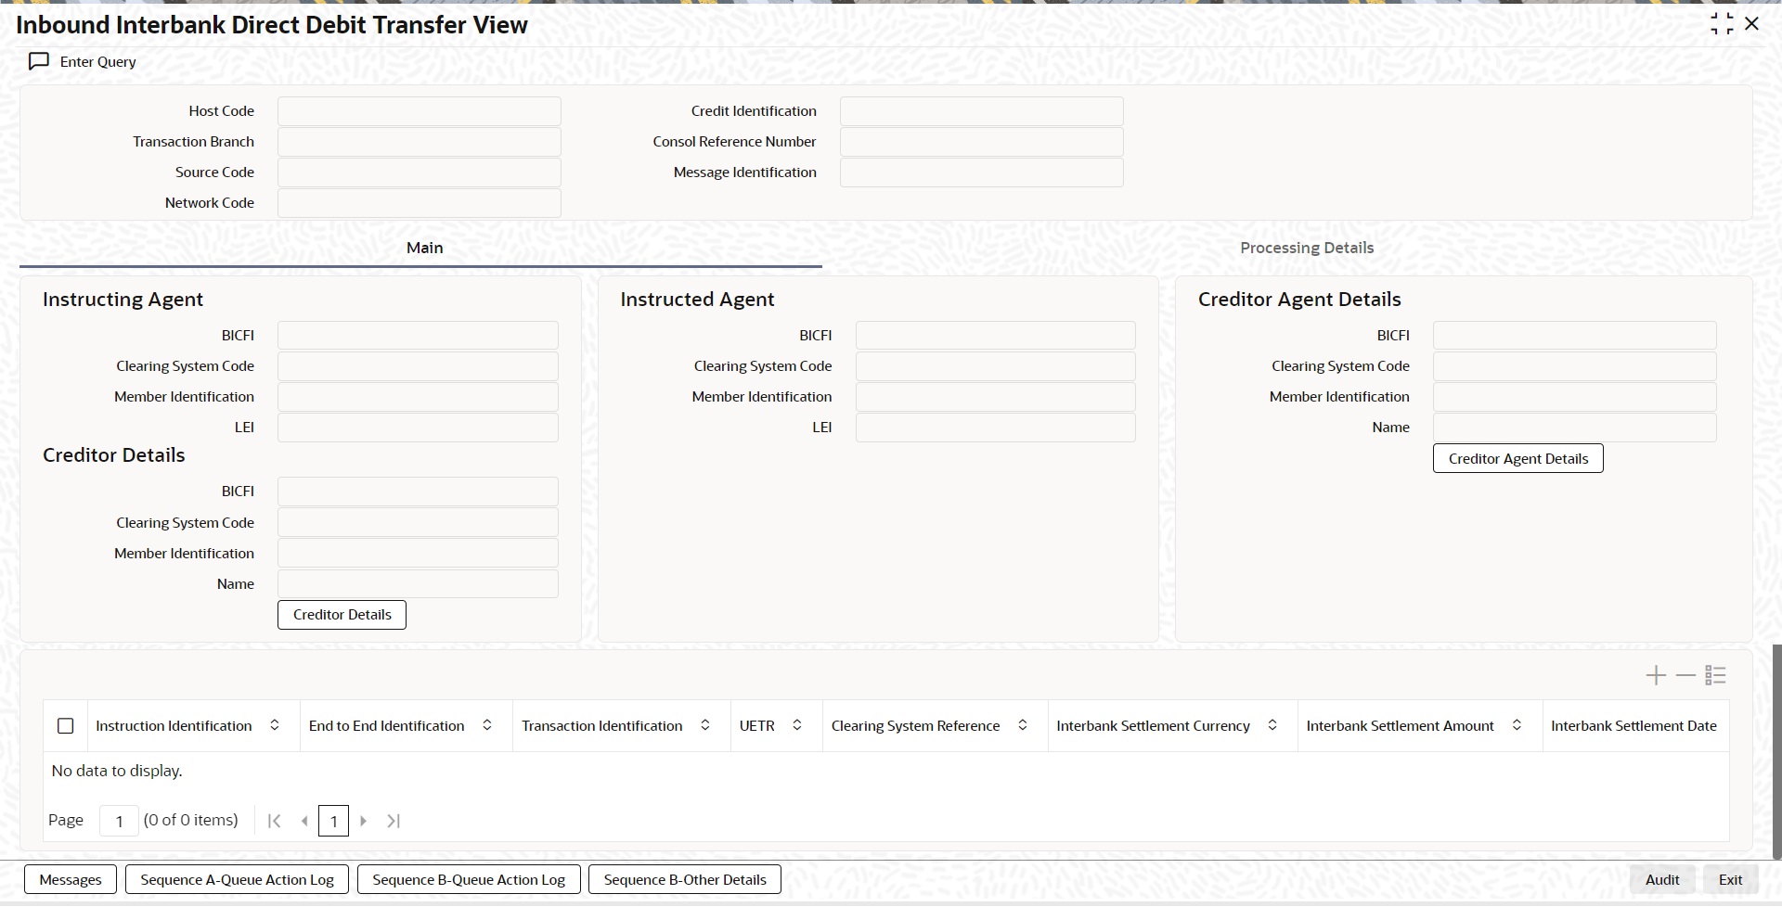The image size is (1782, 907).
Task: Go to next page of the table
Action: pos(363,821)
